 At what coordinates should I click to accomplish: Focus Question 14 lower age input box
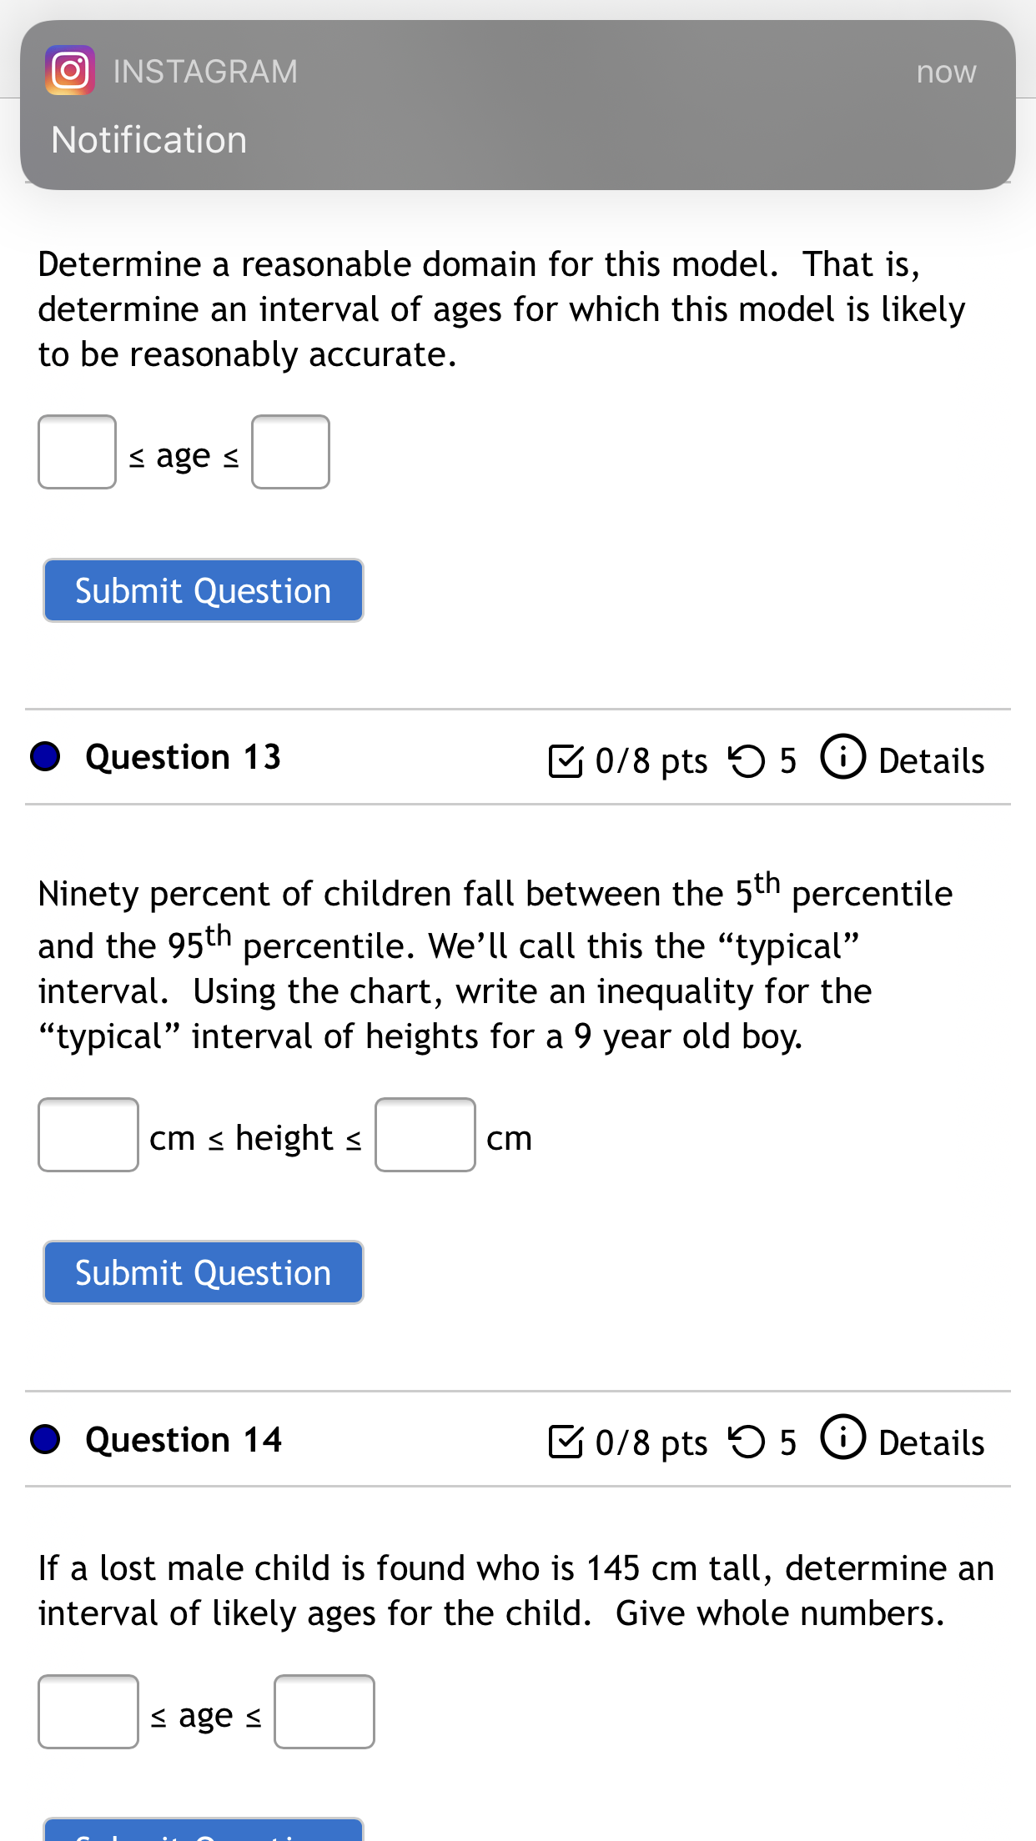coord(88,1712)
